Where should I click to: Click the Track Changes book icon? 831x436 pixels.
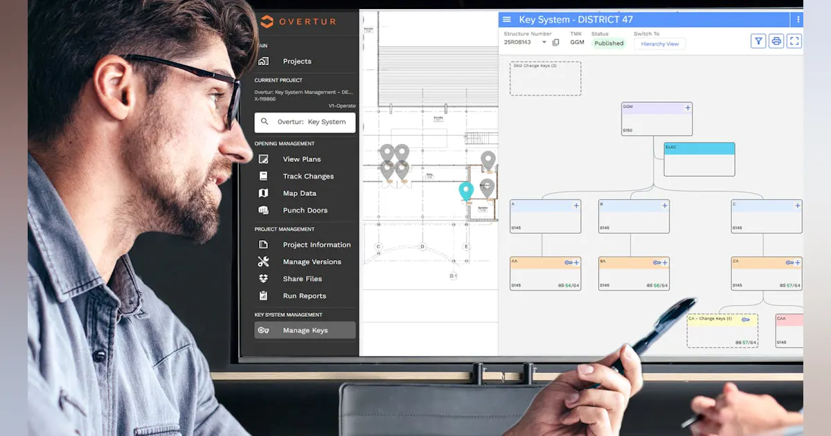coord(263,176)
